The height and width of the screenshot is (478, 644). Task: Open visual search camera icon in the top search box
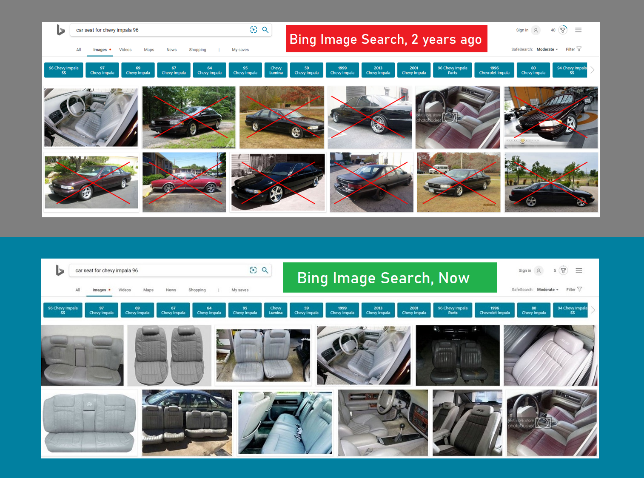pos(254,30)
